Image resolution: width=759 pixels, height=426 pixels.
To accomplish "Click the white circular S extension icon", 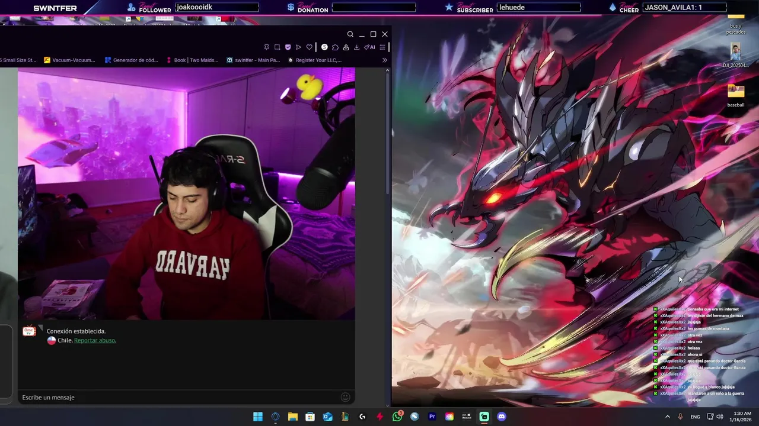I will [324, 47].
